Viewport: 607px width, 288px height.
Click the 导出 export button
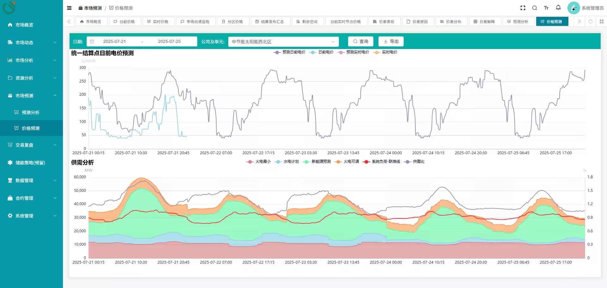[x=391, y=41]
